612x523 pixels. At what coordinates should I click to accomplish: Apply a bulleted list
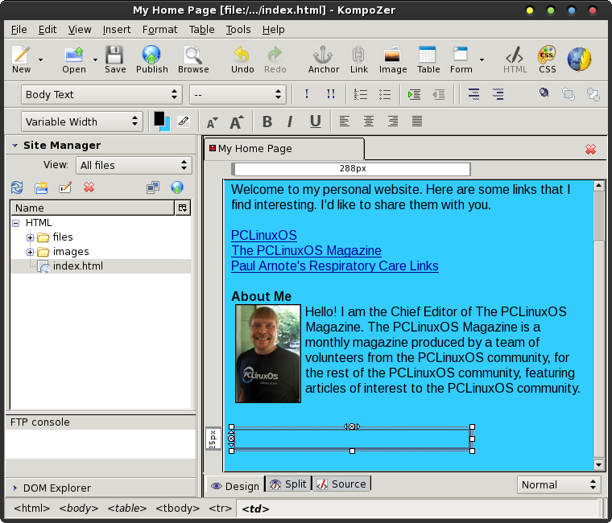tap(385, 94)
